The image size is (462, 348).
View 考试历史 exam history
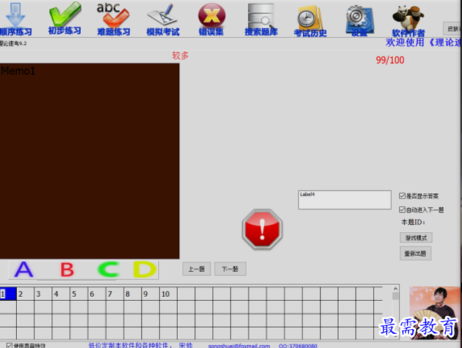tap(310, 21)
